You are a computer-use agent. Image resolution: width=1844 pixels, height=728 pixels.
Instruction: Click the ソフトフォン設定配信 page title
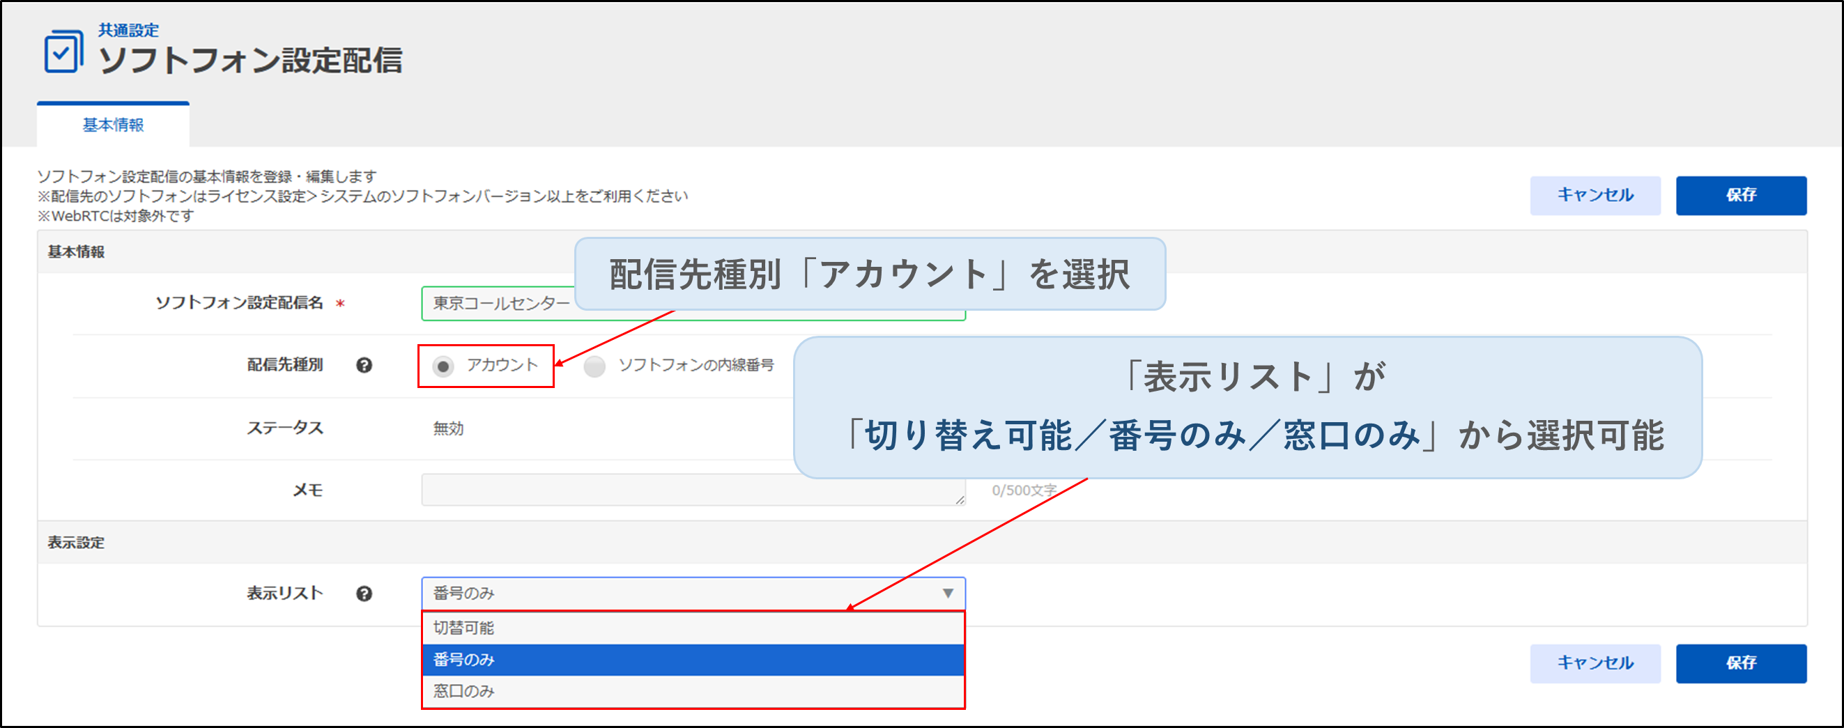pos(249,61)
